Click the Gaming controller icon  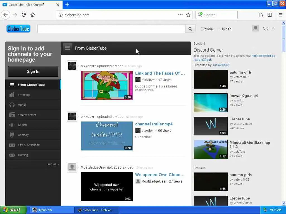[x=12, y=155]
